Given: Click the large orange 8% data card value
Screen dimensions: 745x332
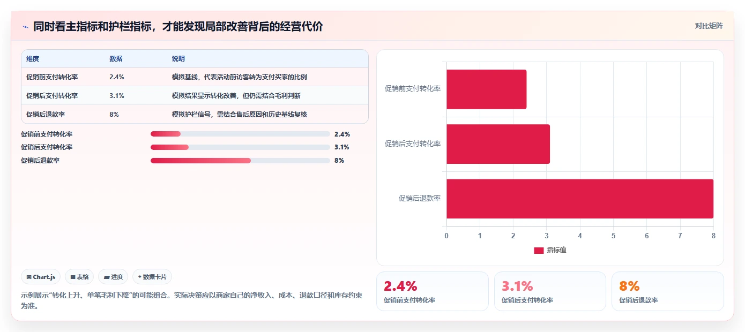Looking at the screenshot, I should coord(629,286).
